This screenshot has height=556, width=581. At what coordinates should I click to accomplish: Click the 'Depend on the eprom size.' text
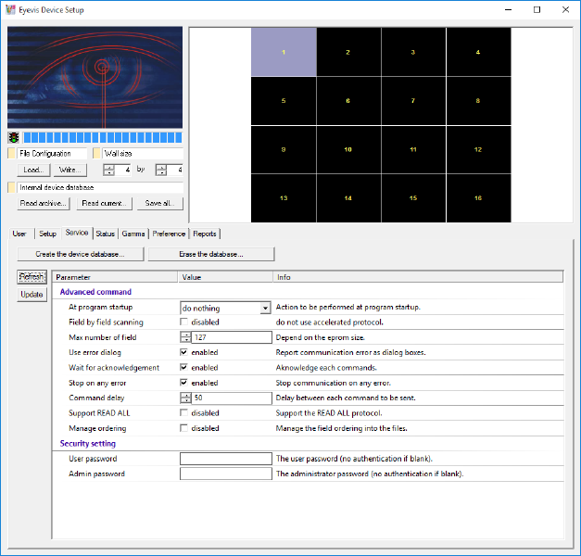320,337
